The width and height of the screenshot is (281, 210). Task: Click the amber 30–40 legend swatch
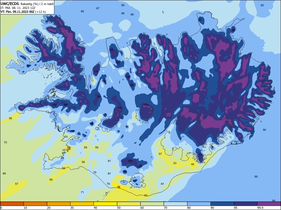82,204
